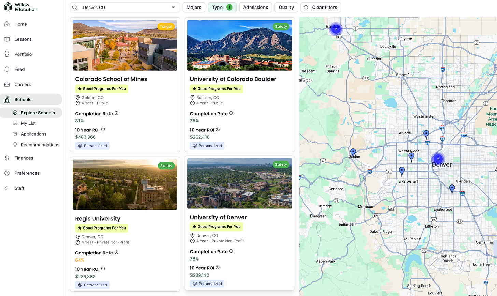Image resolution: width=497 pixels, height=296 pixels.
Task: Click Personalized tag on University of Denver
Action: [207, 284]
